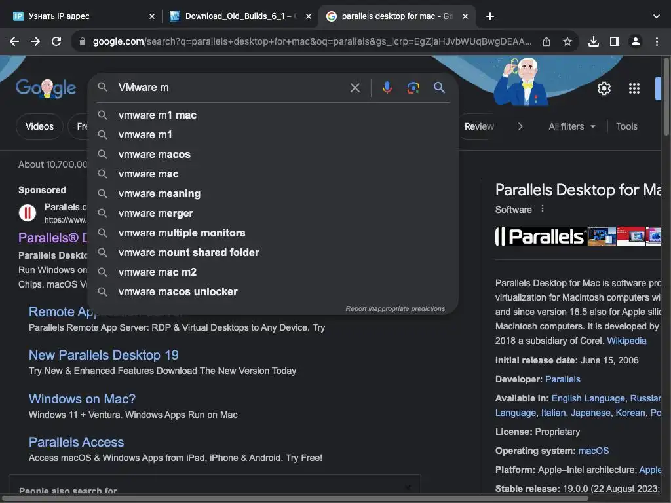View site information lock icon
This screenshot has height=503, width=671.
click(x=82, y=41)
